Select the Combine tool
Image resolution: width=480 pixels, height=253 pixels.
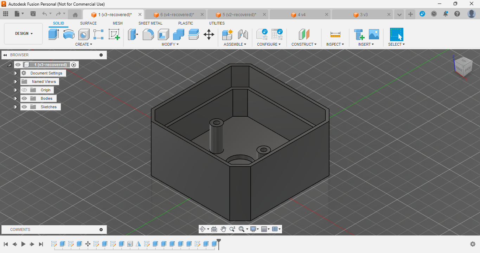(179, 34)
